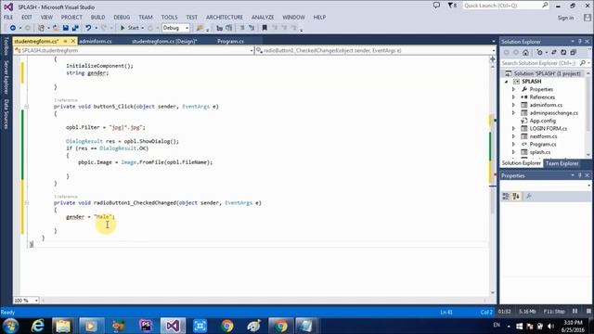Open the ARCHITECTURE menu
Screen dimensions: 594x334
tap(225, 17)
